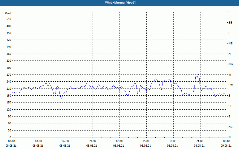Select the 'NE' compass label level with 390
Viewport: 239px width, 149px height.
click(230, 44)
